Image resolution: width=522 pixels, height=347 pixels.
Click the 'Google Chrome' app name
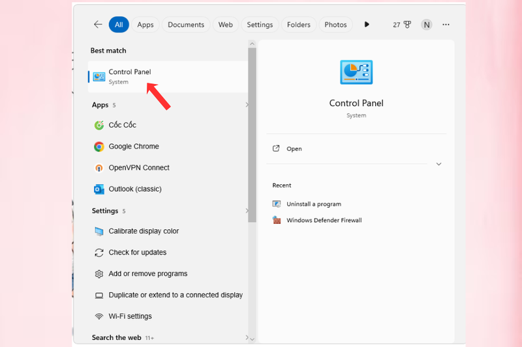(x=134, y=146)
